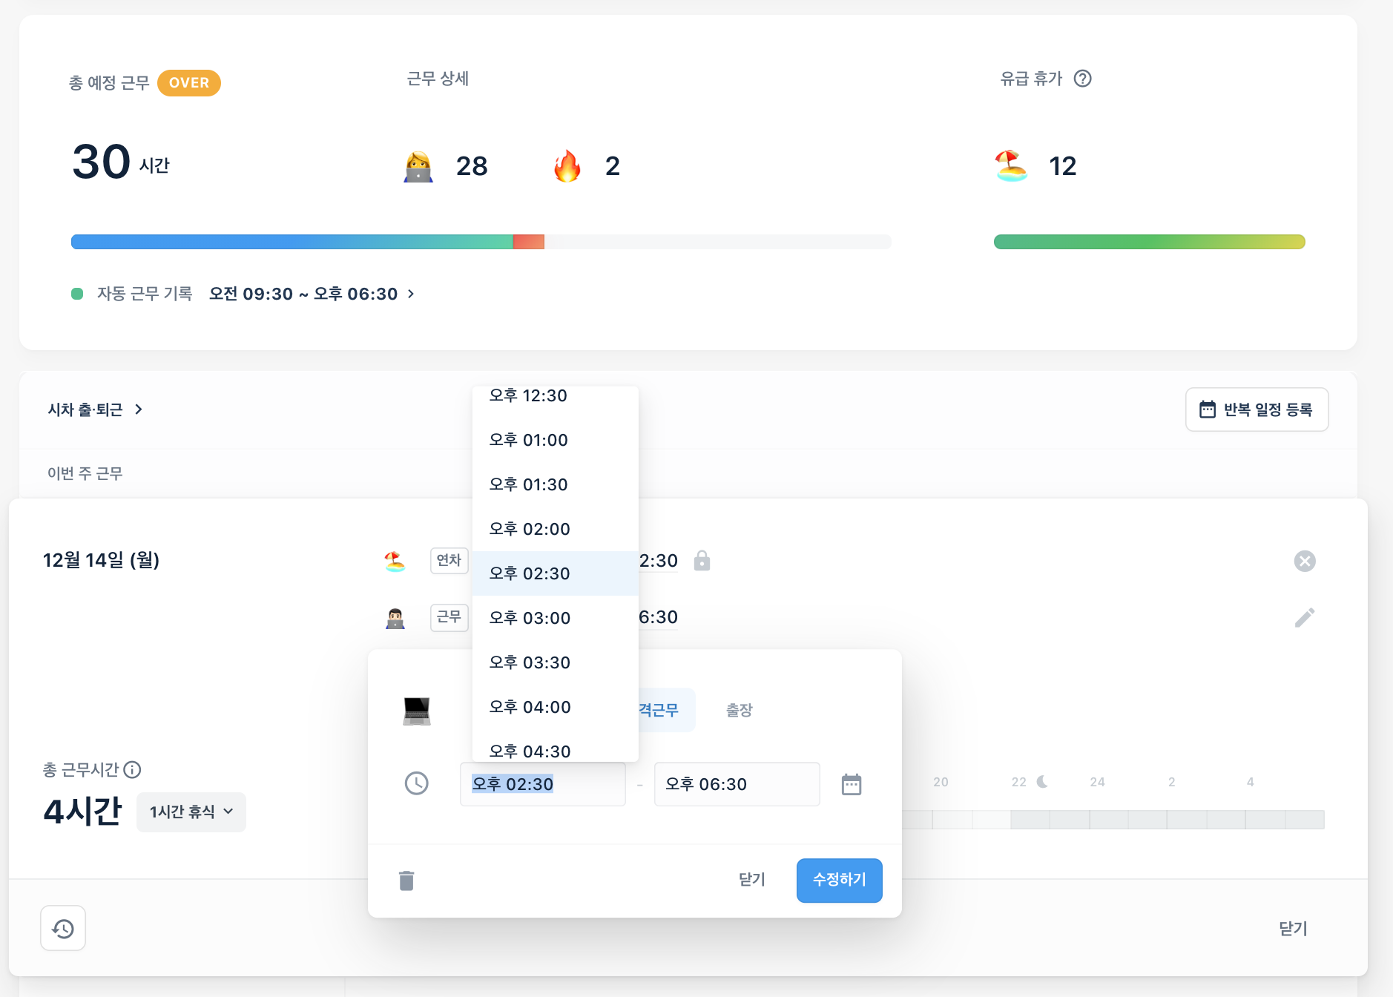
Task: Click the person icon in the 근무 row
Action: [395, 618]
